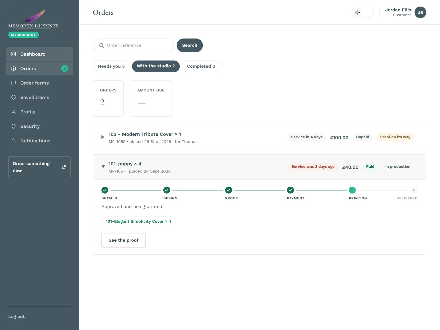Viewport: 440px width, 330px height.
Task: Select the Completed 0 tab
Action: click(201, 66)
